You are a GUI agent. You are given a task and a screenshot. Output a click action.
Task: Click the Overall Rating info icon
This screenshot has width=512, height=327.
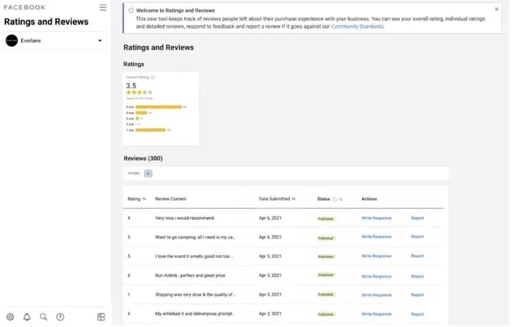tap(152, 77)
